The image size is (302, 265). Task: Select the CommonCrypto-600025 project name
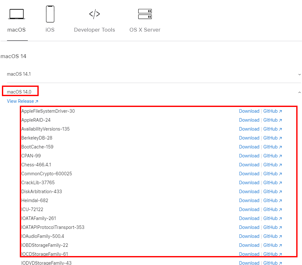tap(47, 174)
